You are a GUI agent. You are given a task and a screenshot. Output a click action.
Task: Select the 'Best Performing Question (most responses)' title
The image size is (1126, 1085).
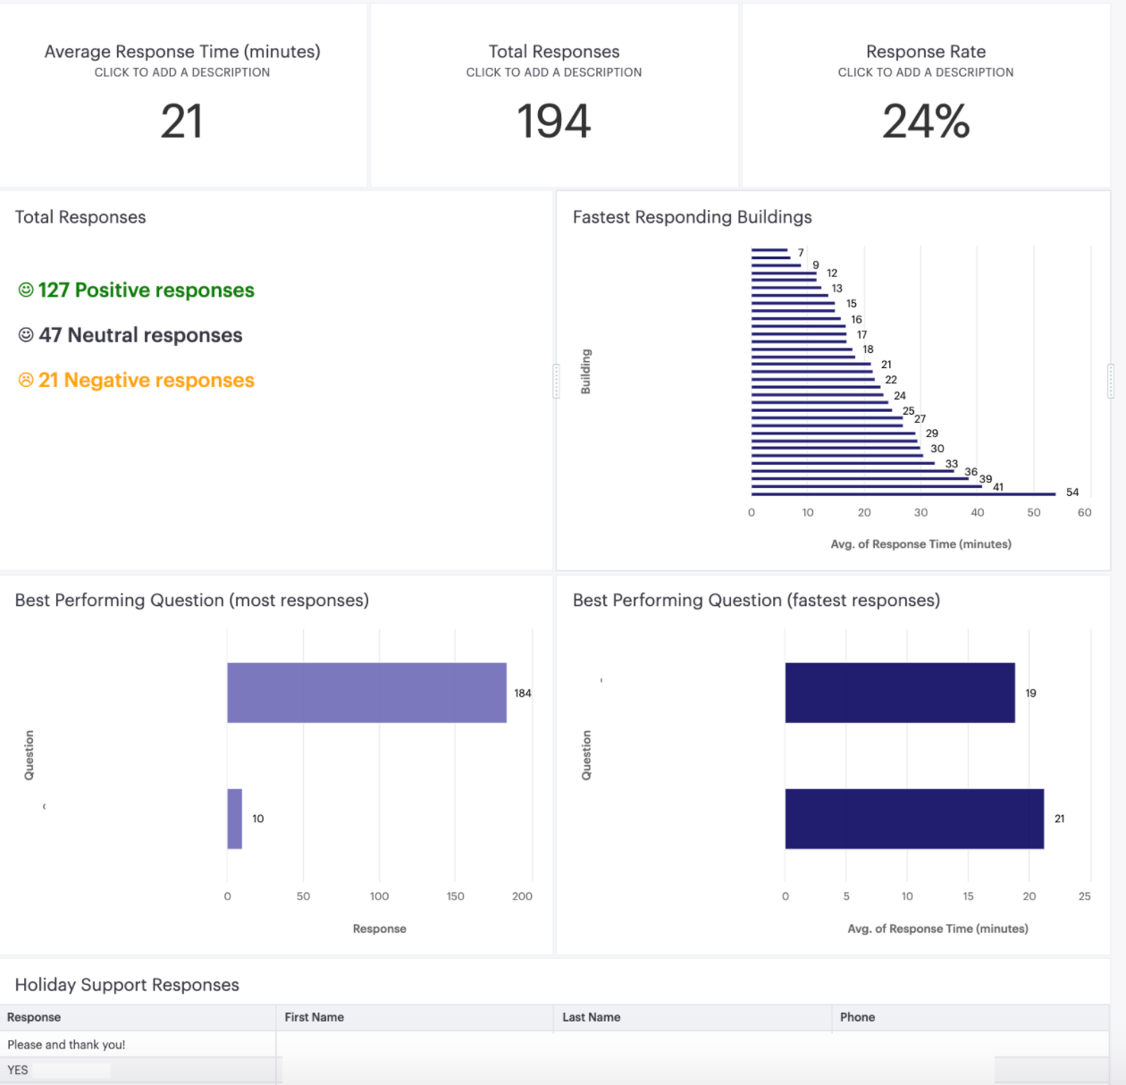click(192, 601)
